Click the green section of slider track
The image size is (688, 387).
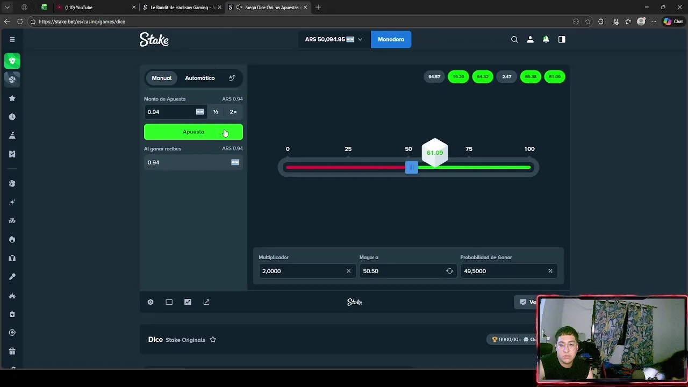click(x=474, y=167)
